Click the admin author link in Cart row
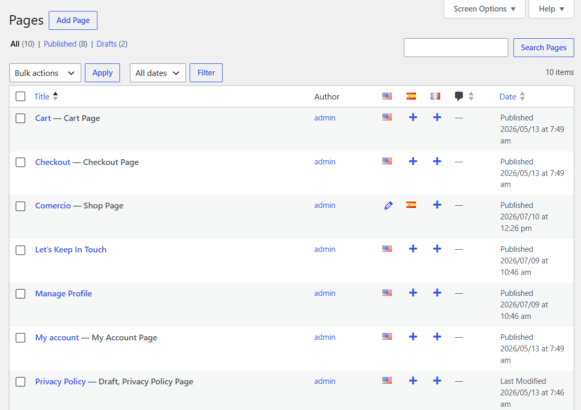 [325, 118]
